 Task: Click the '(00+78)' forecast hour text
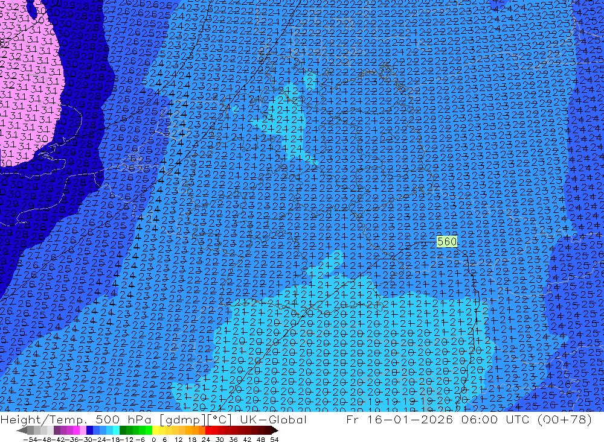(x=565, y=420)
